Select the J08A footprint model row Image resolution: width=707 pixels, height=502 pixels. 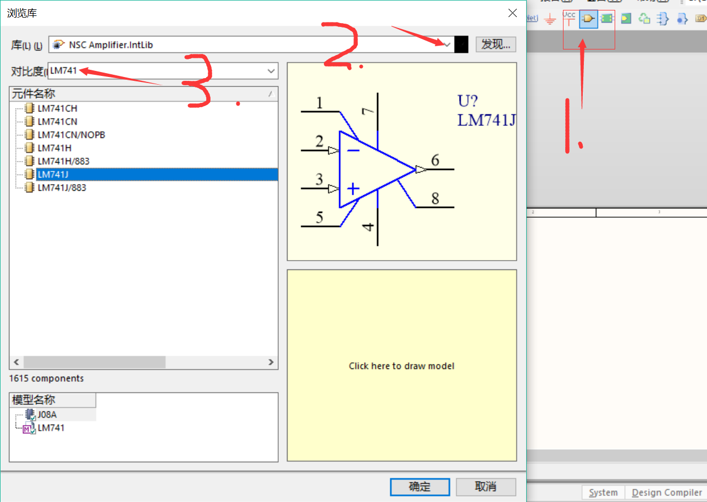coord(47,415)
